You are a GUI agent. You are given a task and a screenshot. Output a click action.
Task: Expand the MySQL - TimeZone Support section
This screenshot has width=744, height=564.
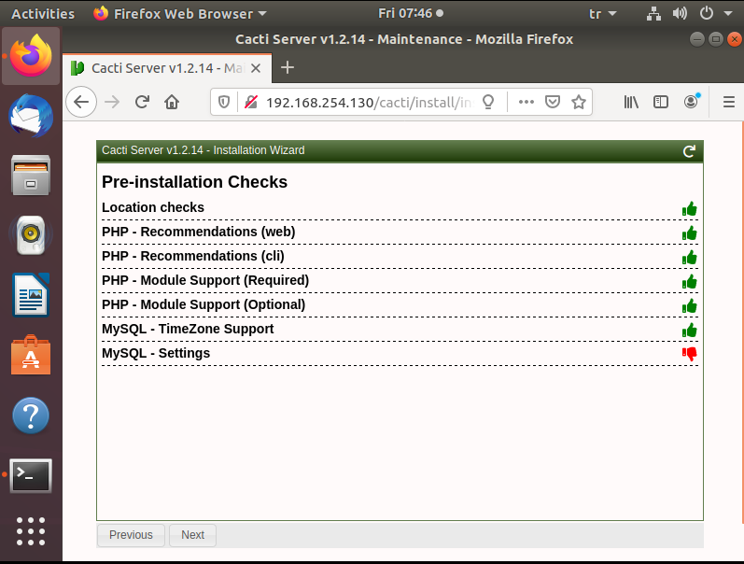point(400,329)
